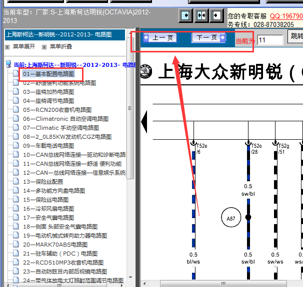Click the collapse-left panel arrow icon
303x287 pixels.
click(x=216, y=15)
